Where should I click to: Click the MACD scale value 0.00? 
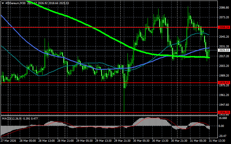[x=222, y=126]
